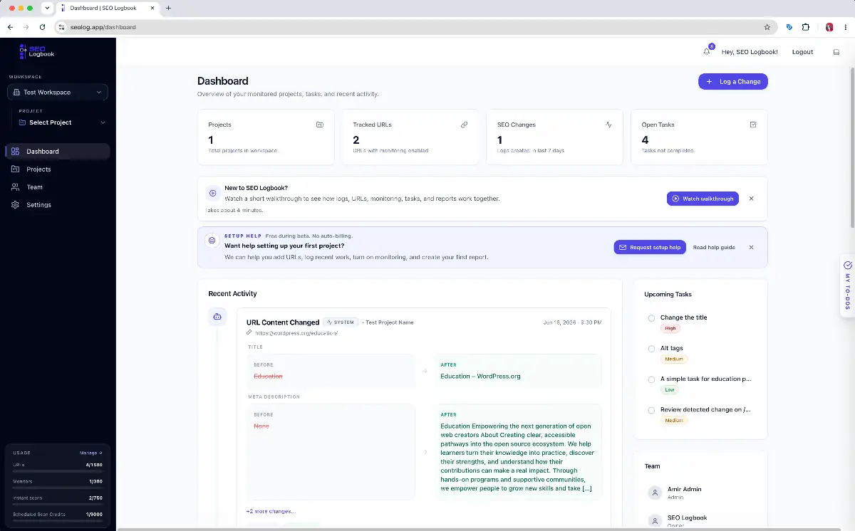The width and height of the screenshot is (855, 531).
Task: Go to Dashboard in the sidebar
Action: tap(58, 152)
